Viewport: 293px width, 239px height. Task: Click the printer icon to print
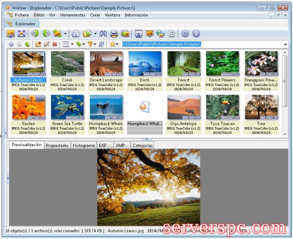[114, 34]
